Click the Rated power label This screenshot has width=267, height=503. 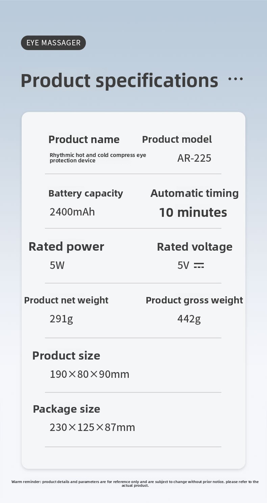pos(66,247)
